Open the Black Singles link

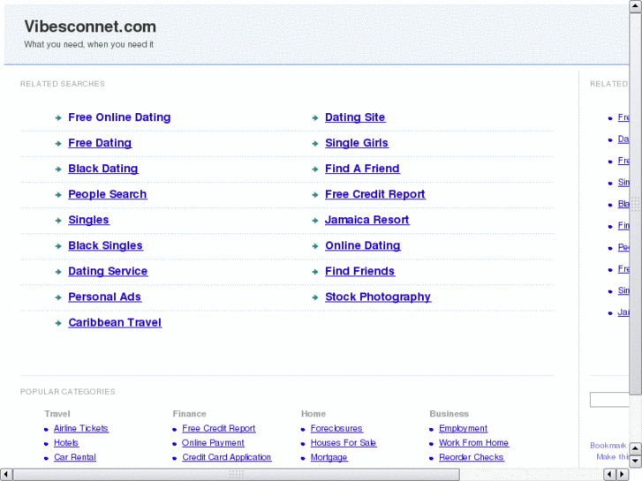click(x=105, y=245)
